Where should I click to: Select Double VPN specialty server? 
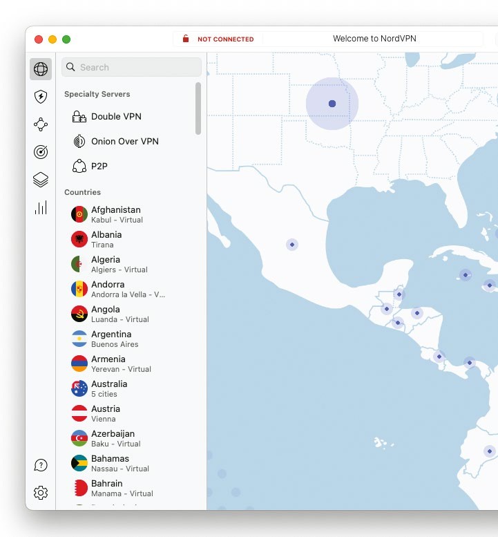click(131, 116)
